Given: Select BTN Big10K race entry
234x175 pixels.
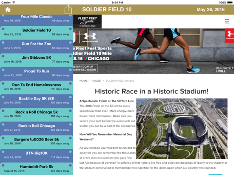Looking at the screenshot, I should (x=37, y=156).
